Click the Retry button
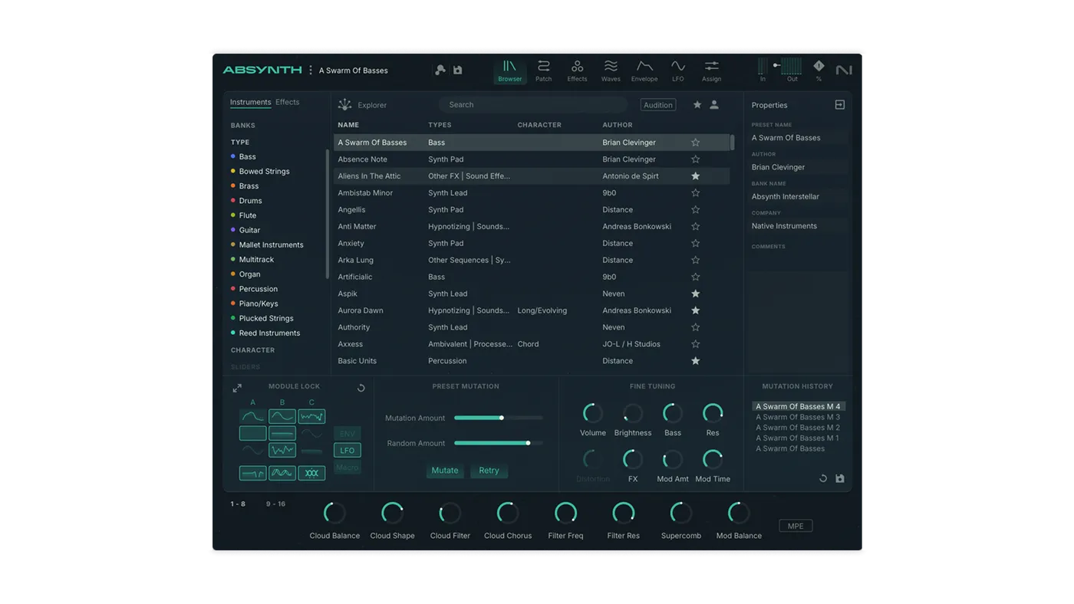This screenshot has width=1074, height=604. (489, 471)
